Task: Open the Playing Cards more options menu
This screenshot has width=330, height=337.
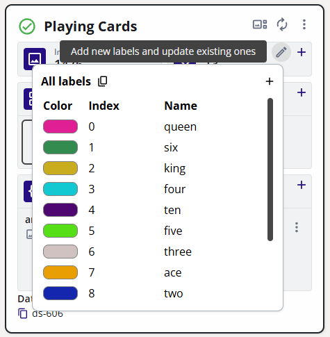Action: [x=304, y=24]
